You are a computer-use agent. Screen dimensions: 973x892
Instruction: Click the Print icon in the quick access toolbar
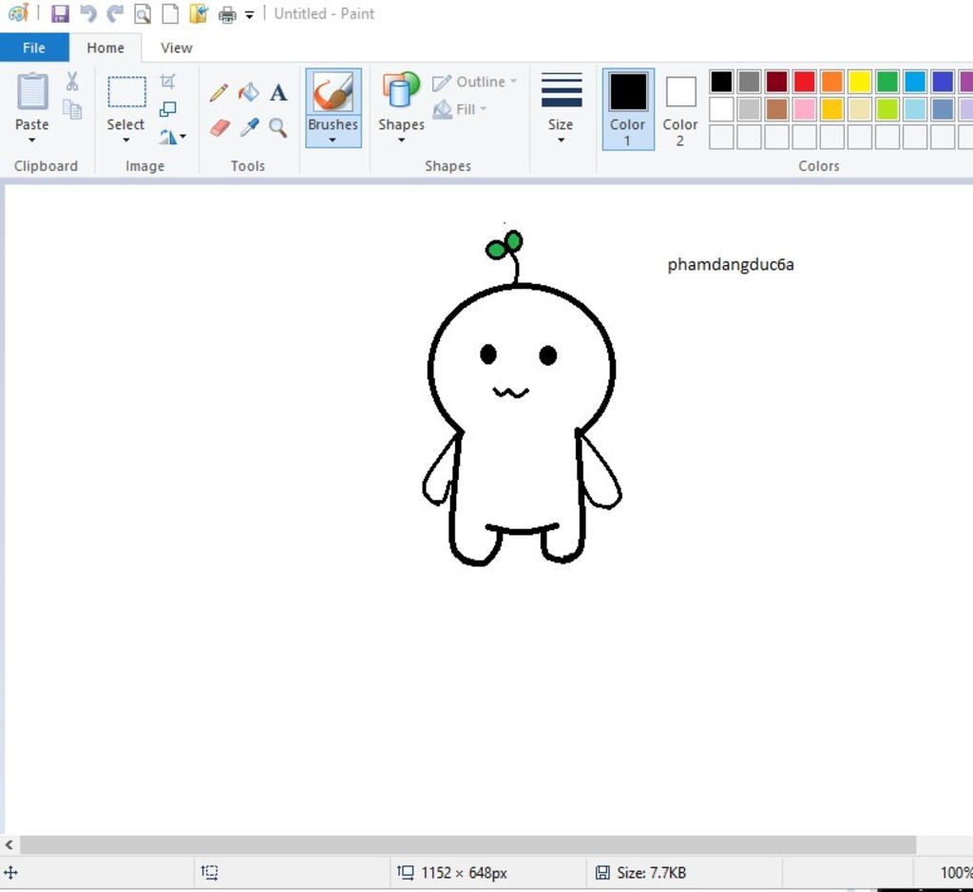point(227,14)
